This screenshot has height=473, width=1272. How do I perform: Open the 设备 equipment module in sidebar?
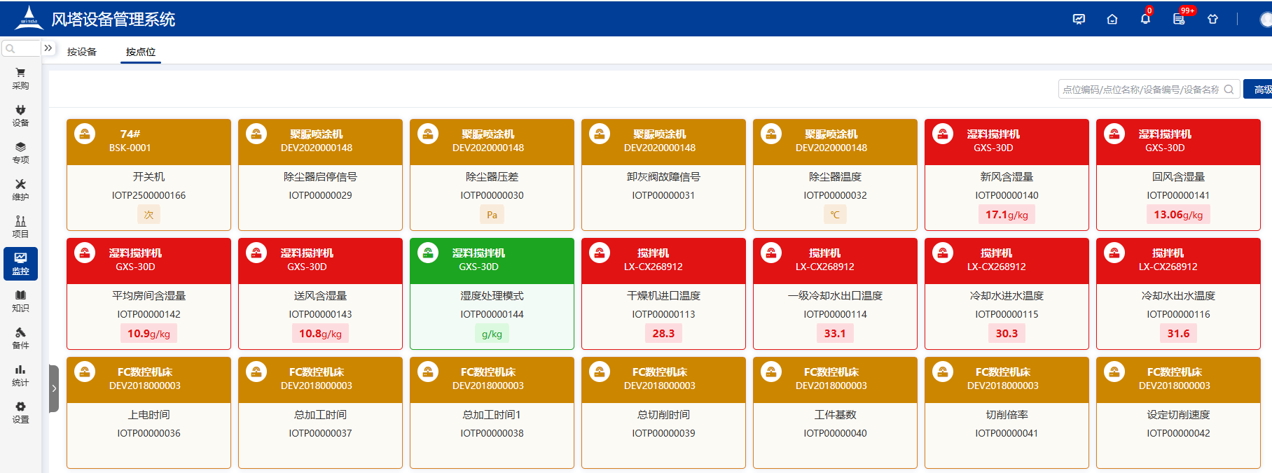(20, 115)
